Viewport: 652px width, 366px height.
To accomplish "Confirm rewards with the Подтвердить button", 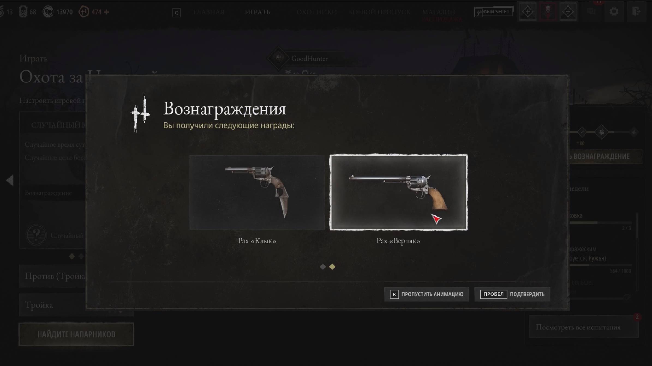I will [x=512, y=294].
